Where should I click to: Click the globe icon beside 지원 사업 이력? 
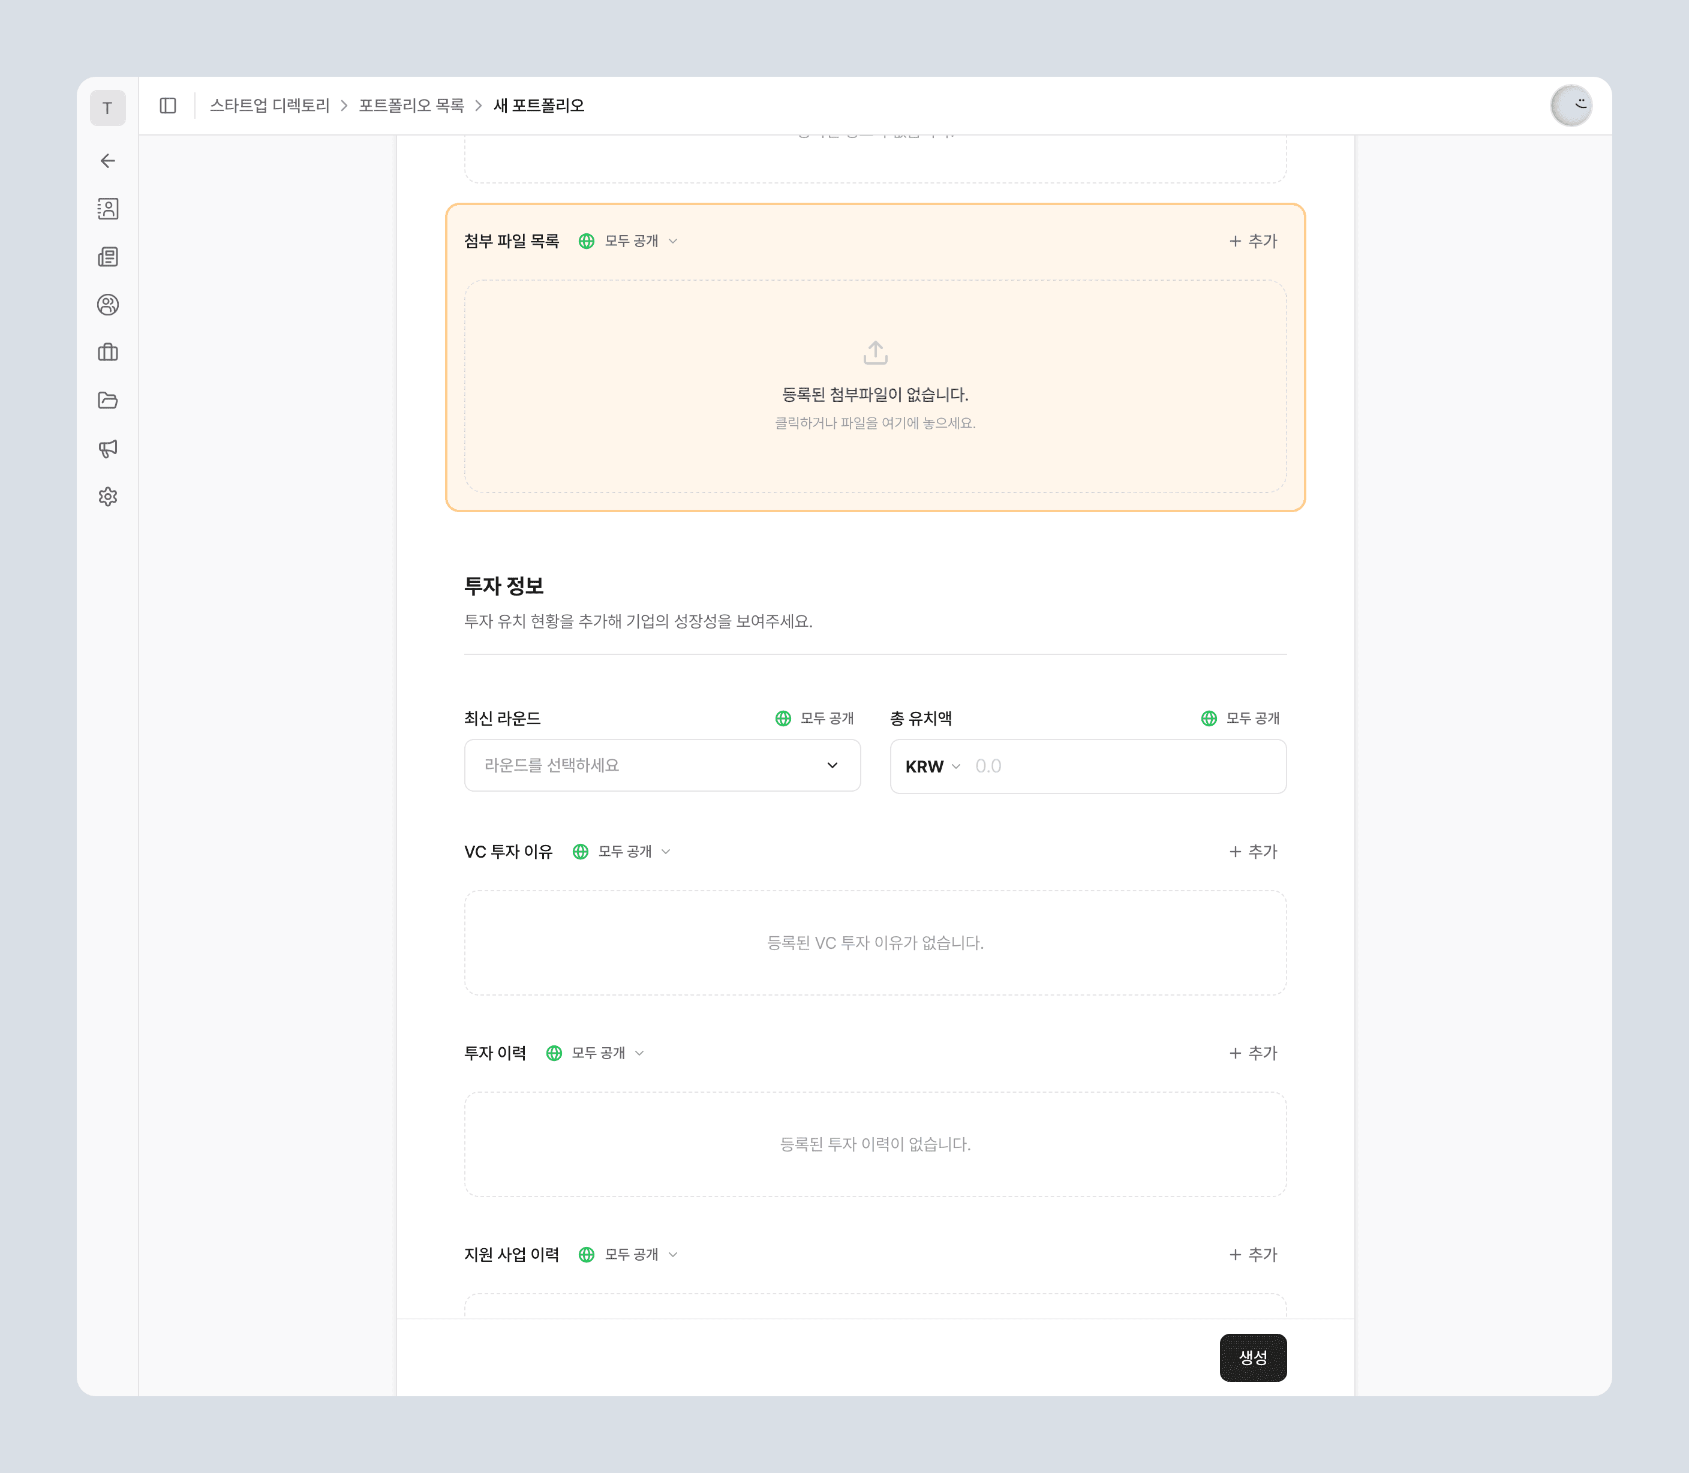click(x=586, y=1254)
